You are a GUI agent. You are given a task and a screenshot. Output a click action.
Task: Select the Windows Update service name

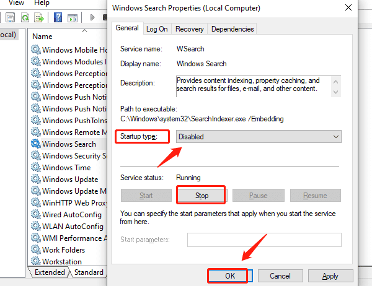[x=70, y=180]
